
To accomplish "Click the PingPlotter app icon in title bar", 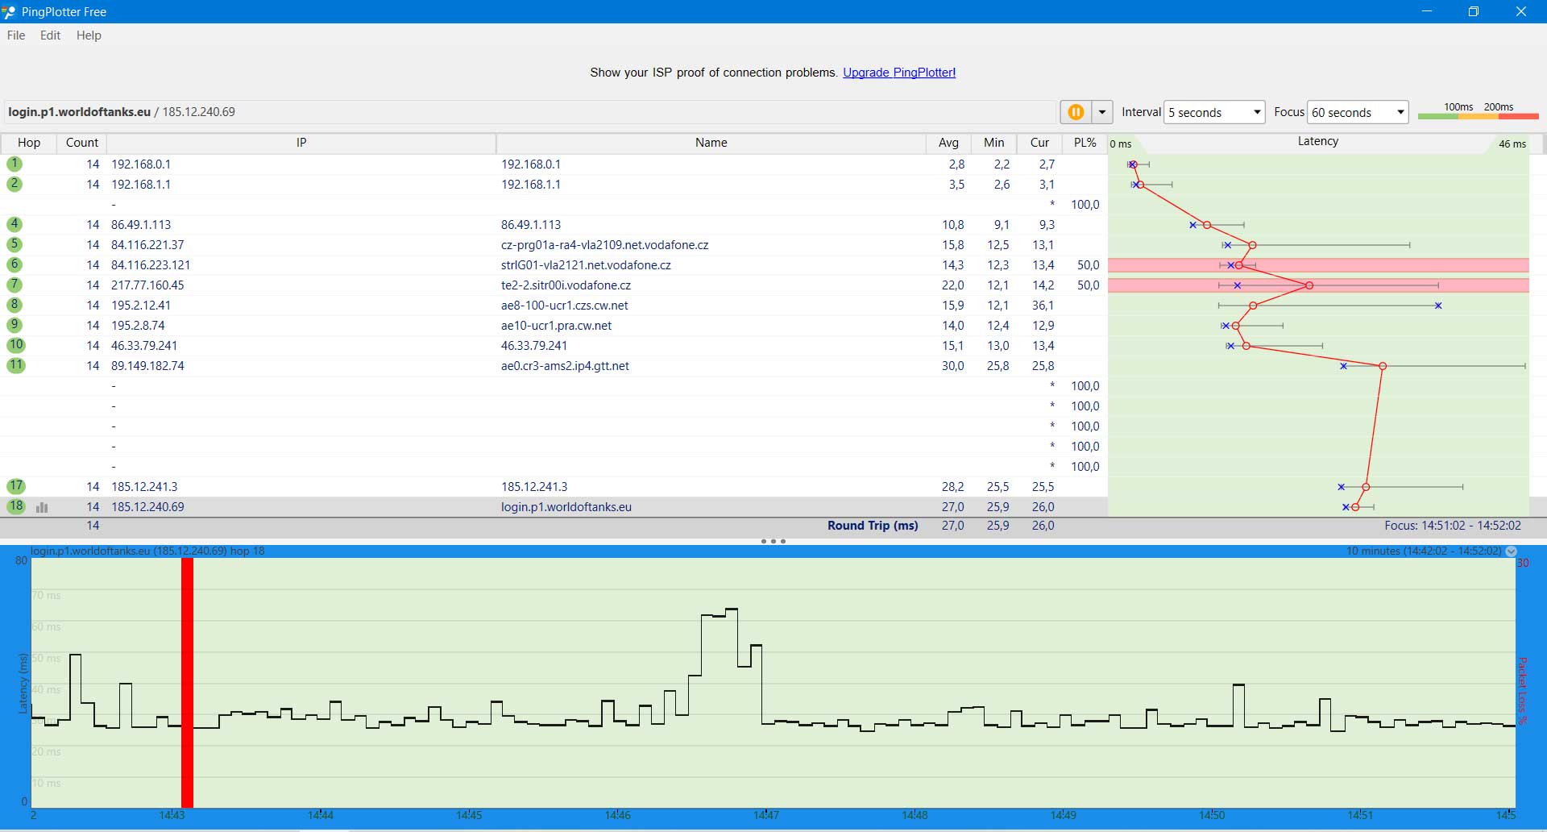I will pyautogui.click(x=9, y=12).
